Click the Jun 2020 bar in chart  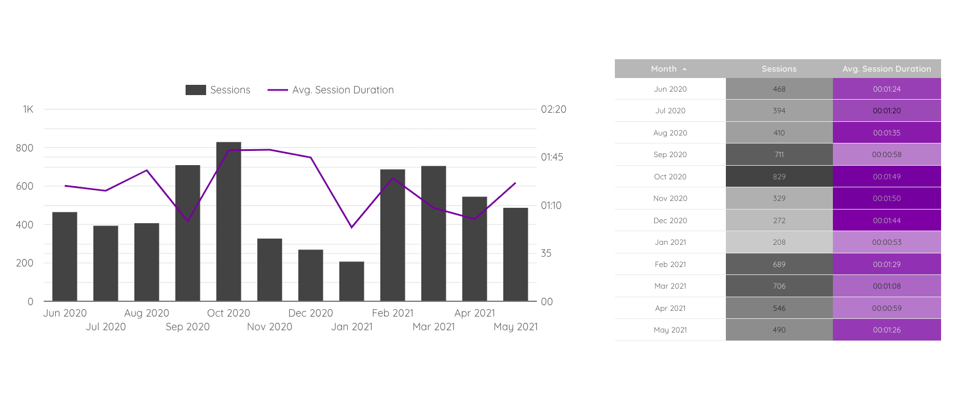pos(64,256)
